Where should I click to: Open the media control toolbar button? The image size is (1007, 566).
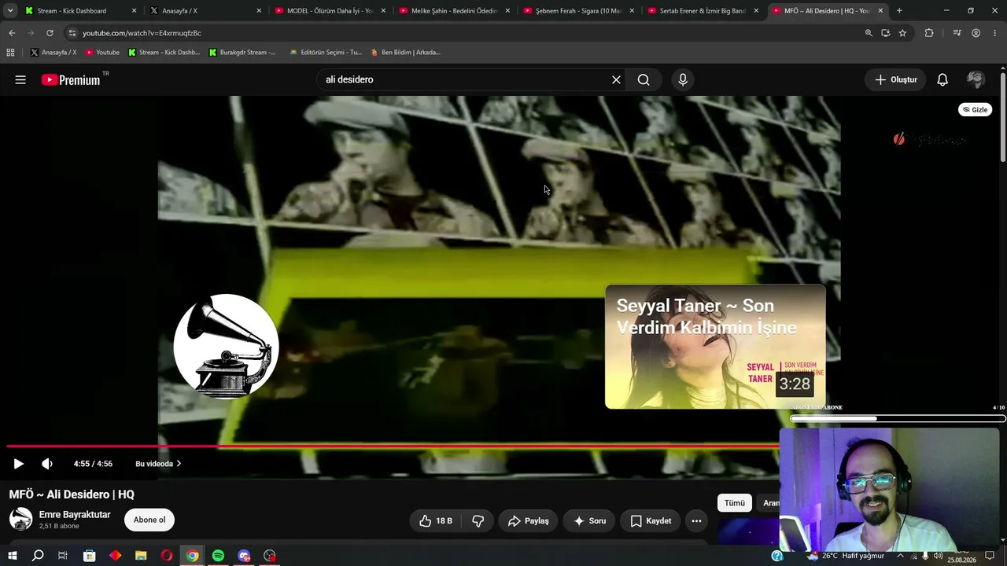pos(957,33)
